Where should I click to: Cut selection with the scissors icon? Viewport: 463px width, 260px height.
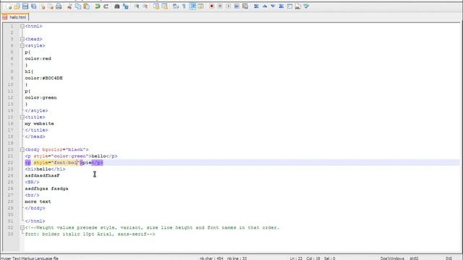(x=69, y=6)
